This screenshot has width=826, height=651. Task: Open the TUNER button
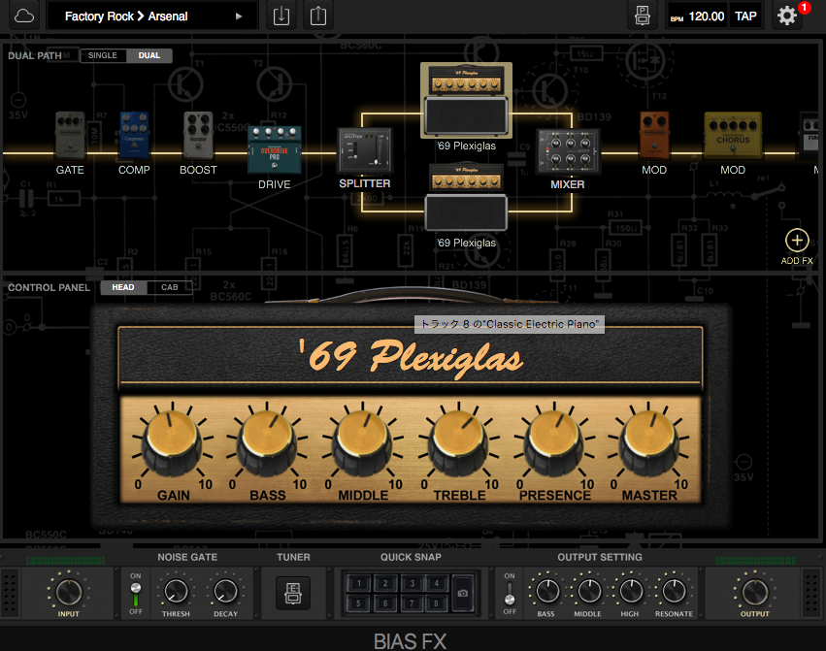tap(293, 593)
